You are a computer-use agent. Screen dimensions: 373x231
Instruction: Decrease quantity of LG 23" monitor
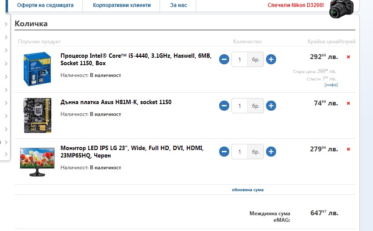click(x=224, y=152)
